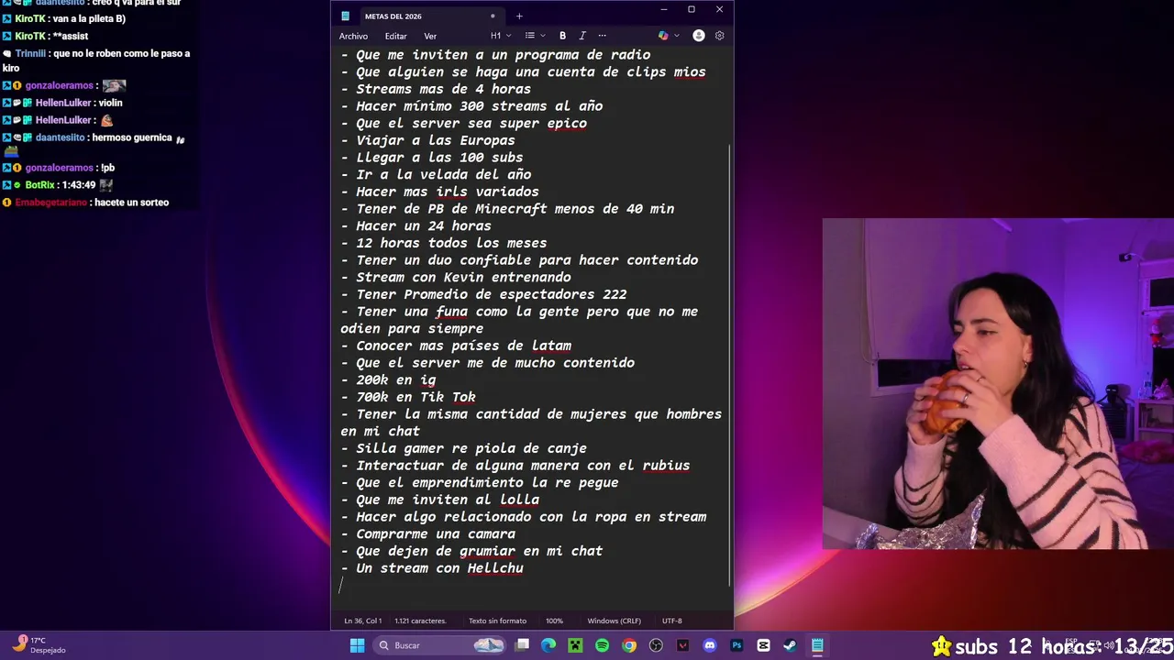This screenshot has height=660, width=1174.
Task: Open the H1 heading style dropdown
Action: click(x=499, y=36)
